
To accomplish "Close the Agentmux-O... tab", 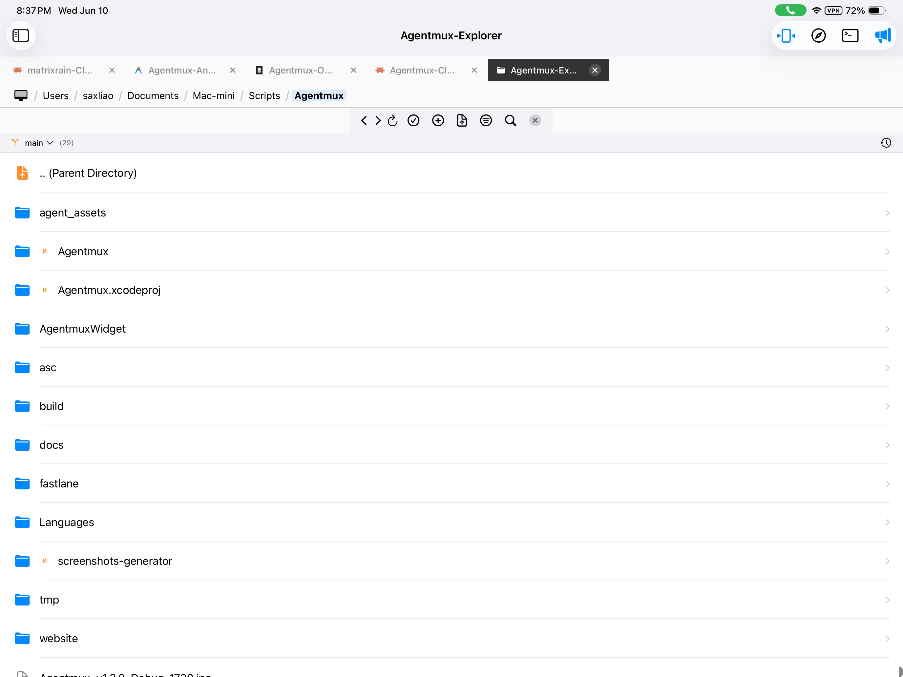I will point(353,70).
